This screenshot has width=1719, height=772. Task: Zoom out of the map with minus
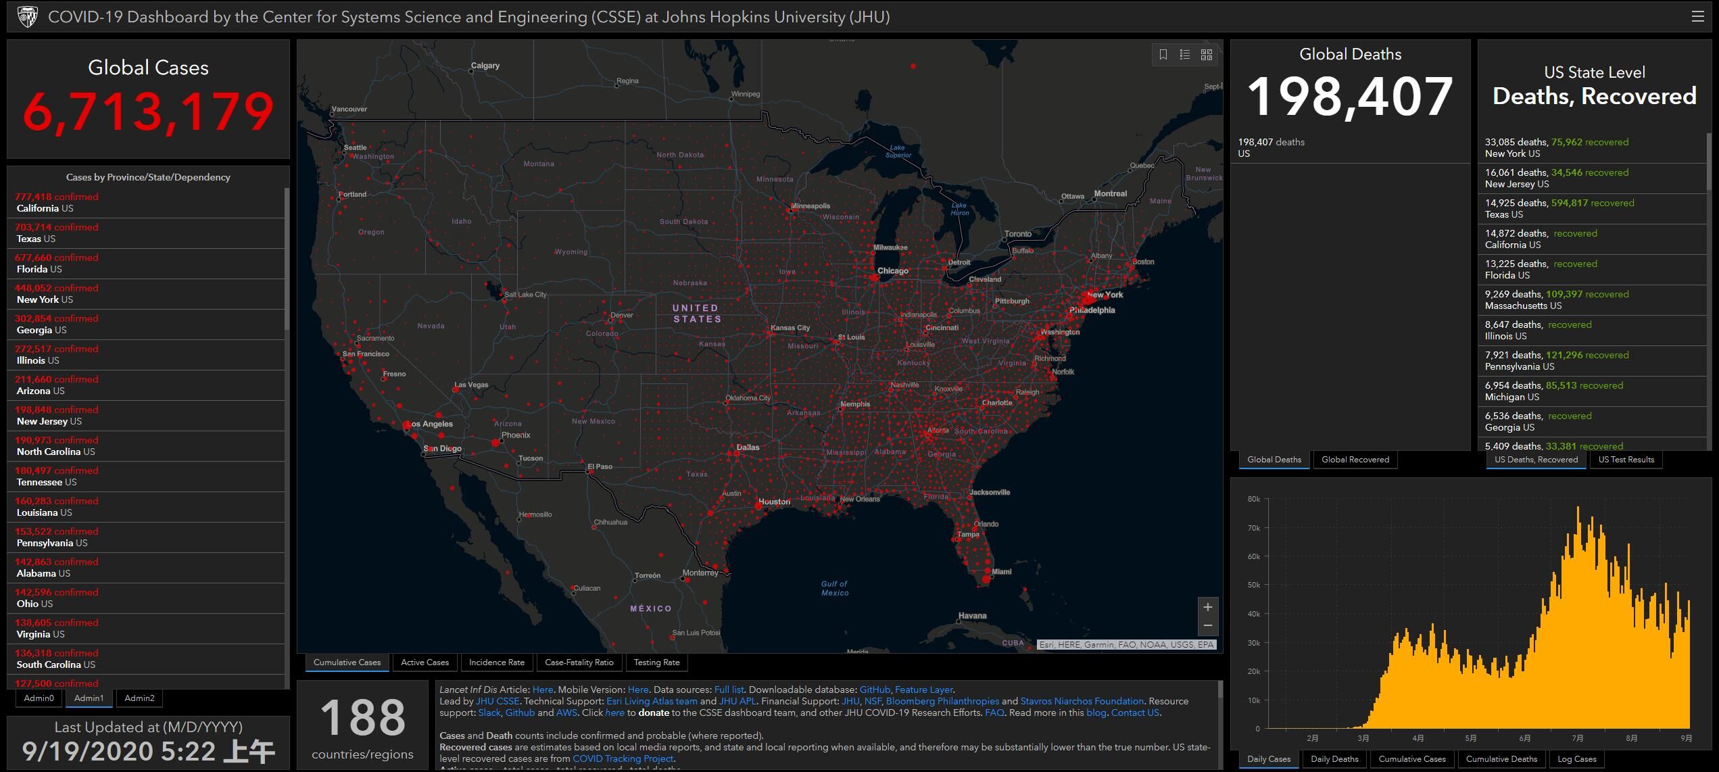tap(1207, 625)
